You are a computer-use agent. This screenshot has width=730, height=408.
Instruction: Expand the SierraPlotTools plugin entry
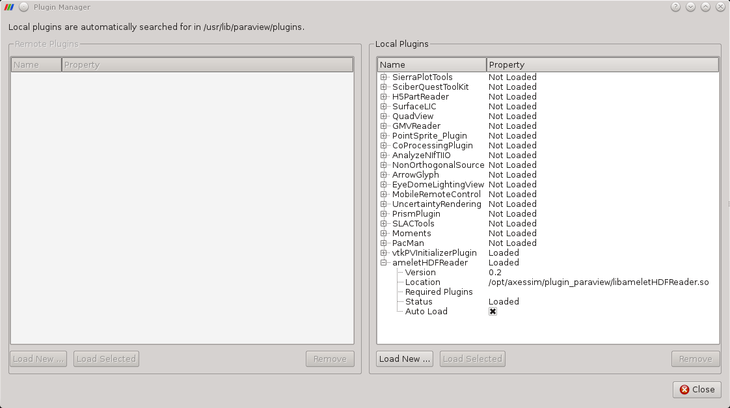tap(384, 77)
